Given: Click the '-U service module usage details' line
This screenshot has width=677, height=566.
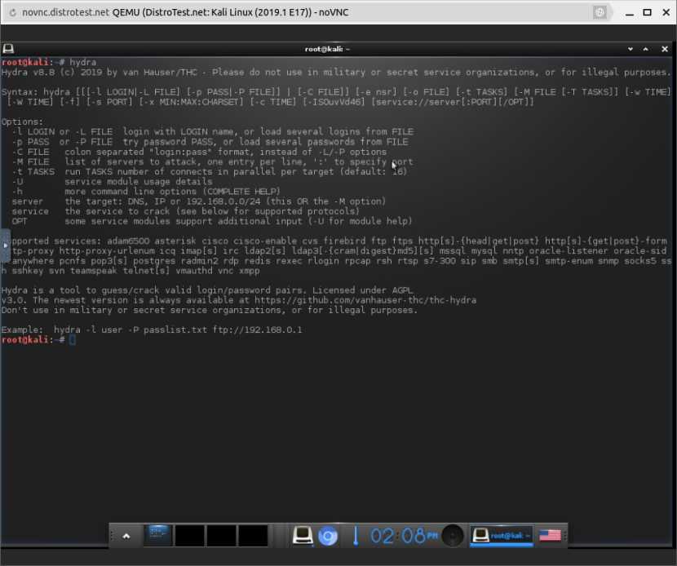Looking at the screenshot, I should (113, 181).
